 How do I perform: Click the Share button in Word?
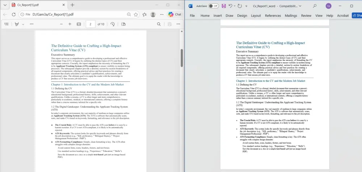357,16
